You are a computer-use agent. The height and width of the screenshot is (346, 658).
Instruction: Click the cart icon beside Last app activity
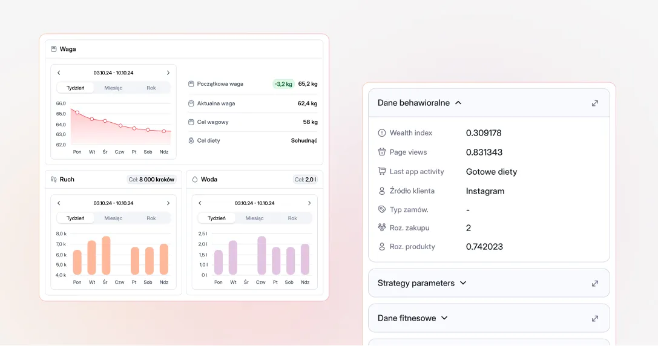point(381,171)
